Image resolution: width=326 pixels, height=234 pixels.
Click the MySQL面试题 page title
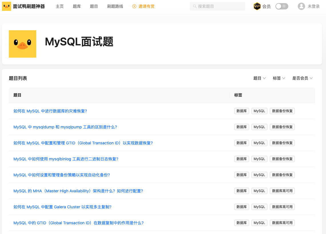click(x=79, y=42)
